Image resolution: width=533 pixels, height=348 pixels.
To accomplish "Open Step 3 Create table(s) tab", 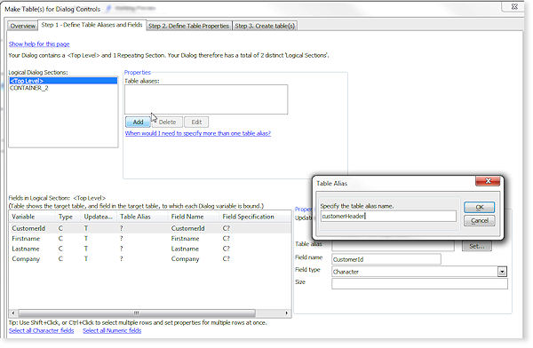I will tap(265, 26).
